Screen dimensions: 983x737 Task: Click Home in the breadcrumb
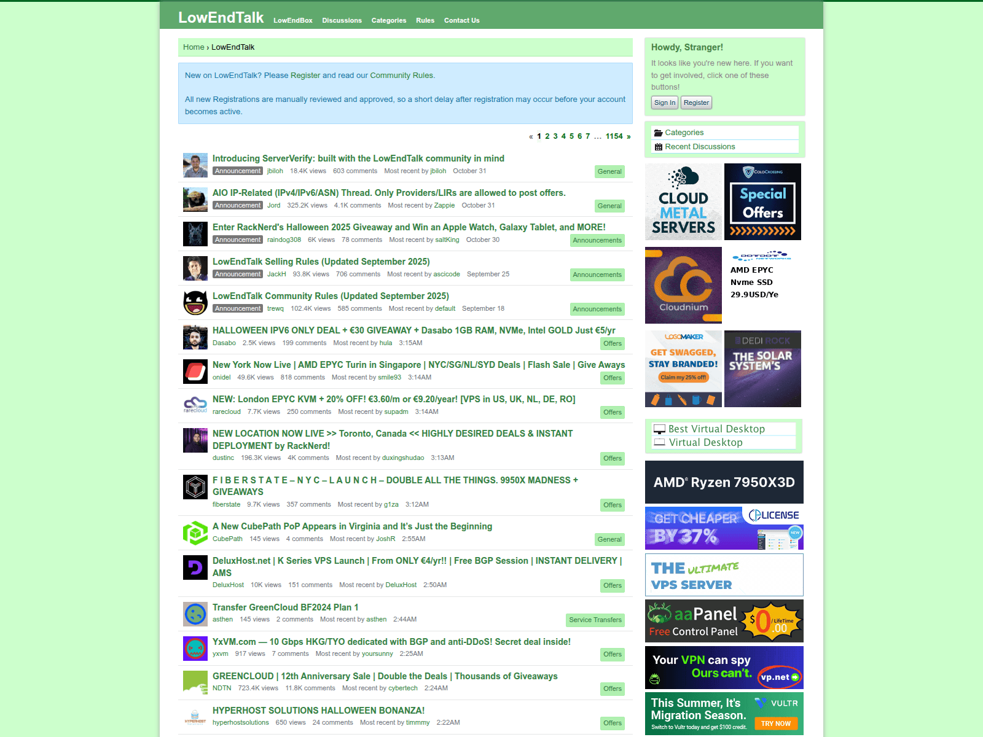pyautogui.click(x=194, y=47)
